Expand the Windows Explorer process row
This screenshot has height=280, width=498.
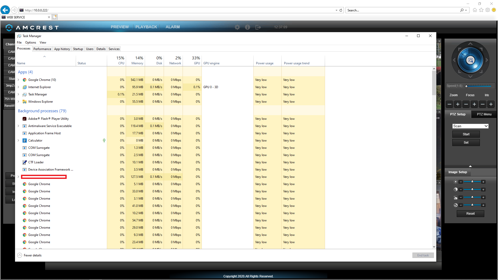(x=18, y=102)
